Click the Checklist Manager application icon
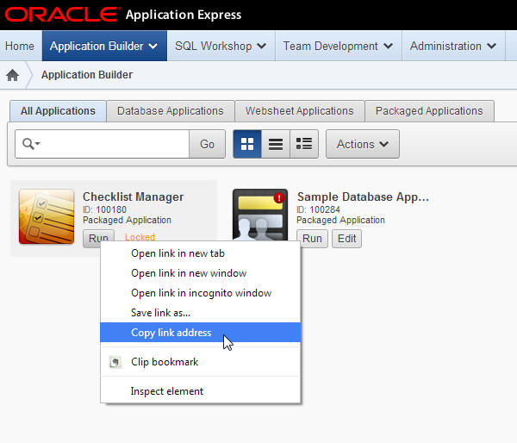The width and height of the screenshot is (517, 443). [47, 216]
